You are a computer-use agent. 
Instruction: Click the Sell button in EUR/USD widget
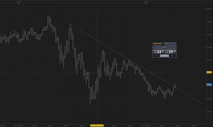pyautogui.click(x=156, y=56)
